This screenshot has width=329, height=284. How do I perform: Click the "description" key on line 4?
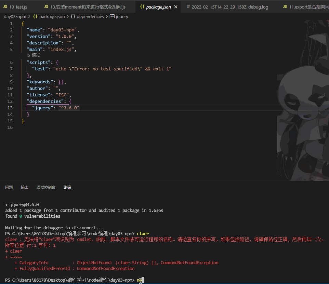[44, 43]
